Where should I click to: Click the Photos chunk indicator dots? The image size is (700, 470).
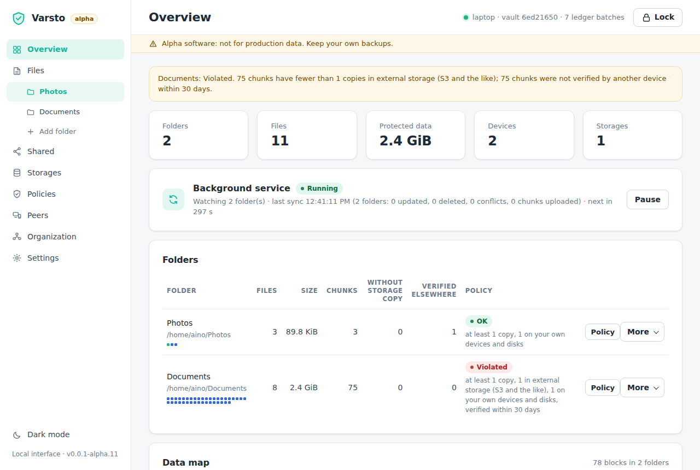click(172, 345)
